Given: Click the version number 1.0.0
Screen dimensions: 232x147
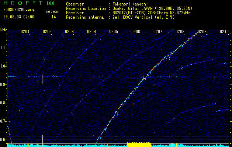Looking at the screenshot, I should pos(50,3).
